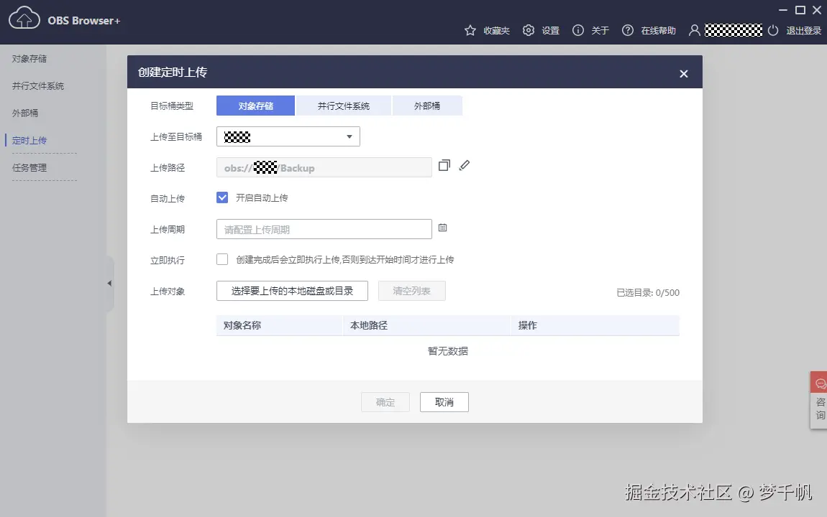Select the 并行文件系统 bucket type tab

pyautogui.click(x=343, y=106)
